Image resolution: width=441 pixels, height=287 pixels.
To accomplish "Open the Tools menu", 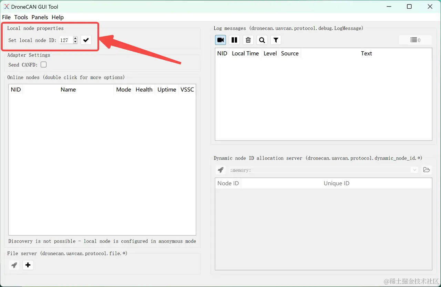I will [21, 17].
